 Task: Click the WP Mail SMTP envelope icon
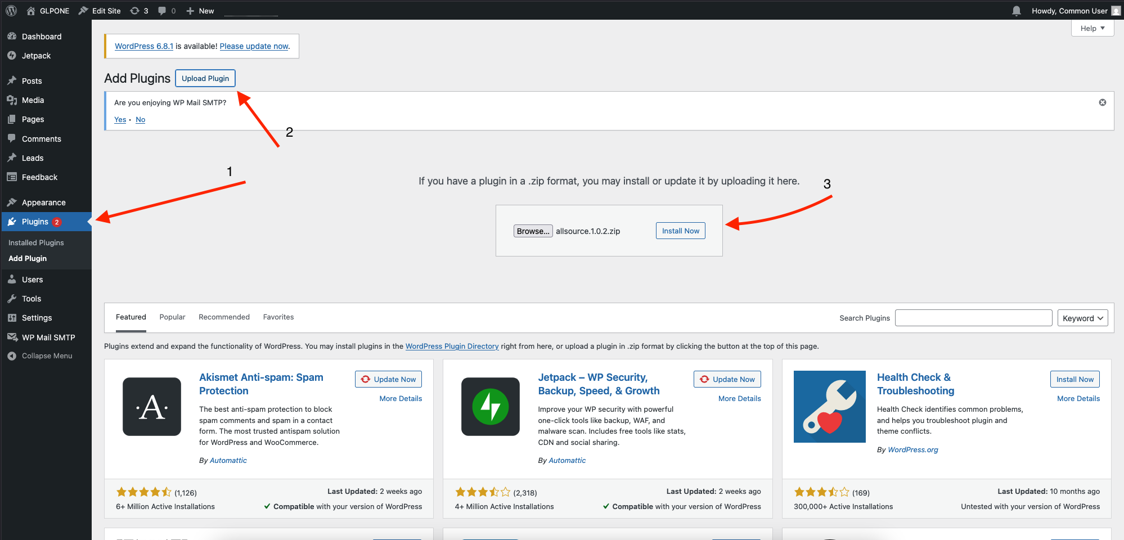(x=12, y=337)
